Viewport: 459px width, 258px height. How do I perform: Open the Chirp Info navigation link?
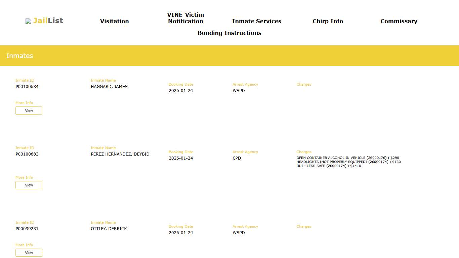pos(328,21)
